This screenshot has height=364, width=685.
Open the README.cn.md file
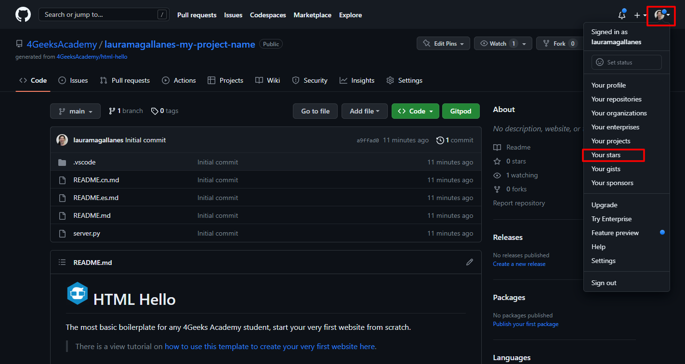click(96, 180)
